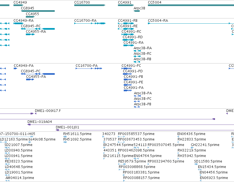Click EST label RH51092.5prime
Screen dimensions: 234x182
tap(77, 139)
